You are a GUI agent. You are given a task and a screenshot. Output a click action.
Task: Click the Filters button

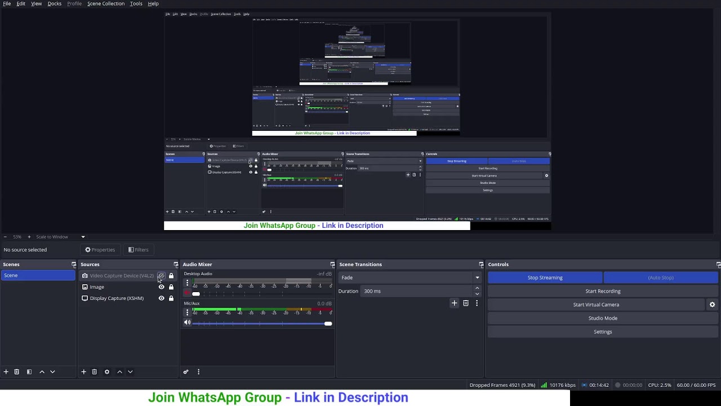(138, 250)
